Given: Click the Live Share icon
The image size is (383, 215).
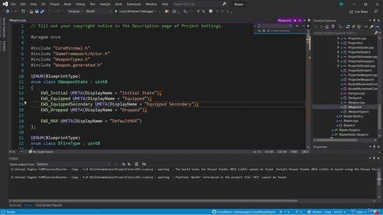Looking at the screenshot, I should pos(351,12).
